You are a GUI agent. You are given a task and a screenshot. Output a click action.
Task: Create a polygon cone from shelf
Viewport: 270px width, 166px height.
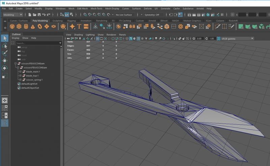pos(33,27)
